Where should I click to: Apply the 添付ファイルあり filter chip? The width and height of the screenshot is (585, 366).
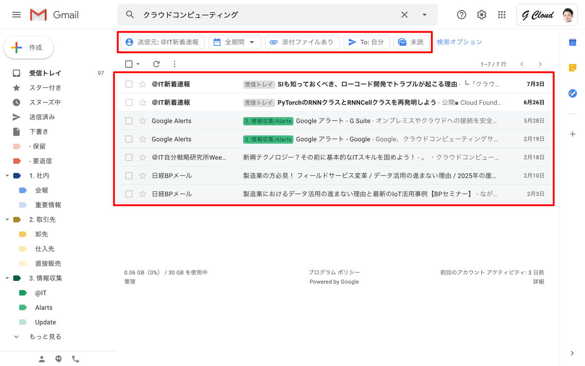point(303,42)
